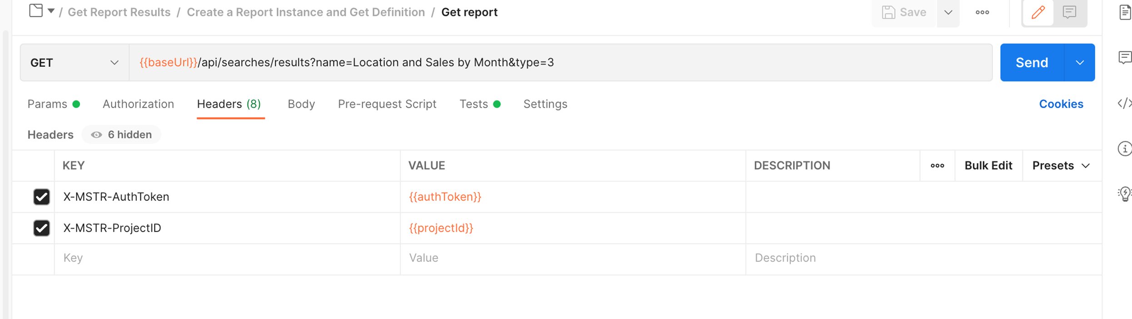
Task: Switch to the Pre-request Script tab
Action: pos(387,104)
